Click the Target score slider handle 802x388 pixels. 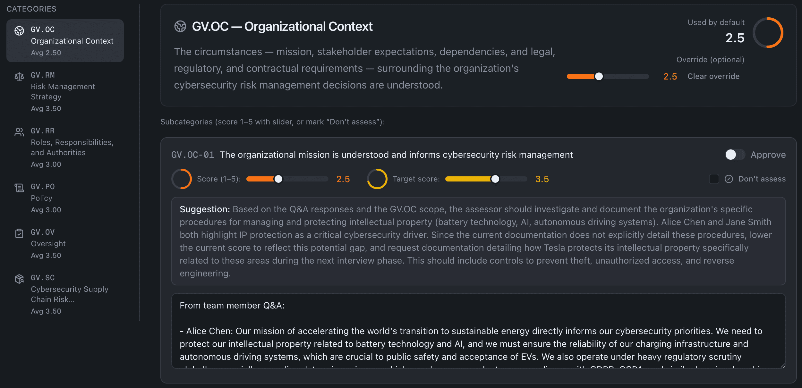point(496,179)
